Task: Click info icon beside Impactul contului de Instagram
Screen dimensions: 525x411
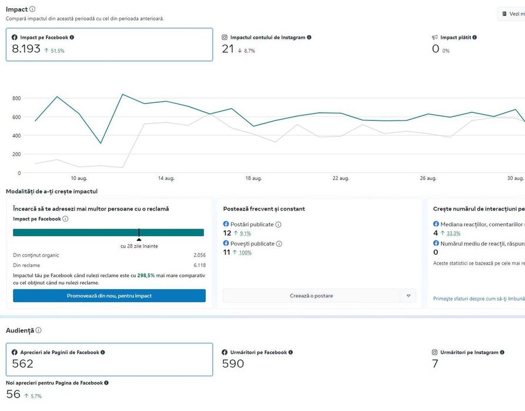Action: 309,37
